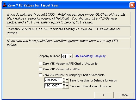
Task: Check Zero YTD Values in Land File
Action: [x=40, y=69]
